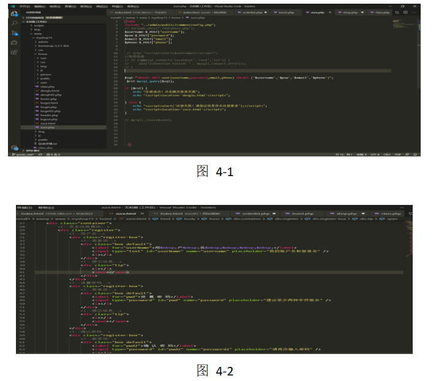Click Split Editor icon in top window
This screenshot has width=436, height=381.
405,12
